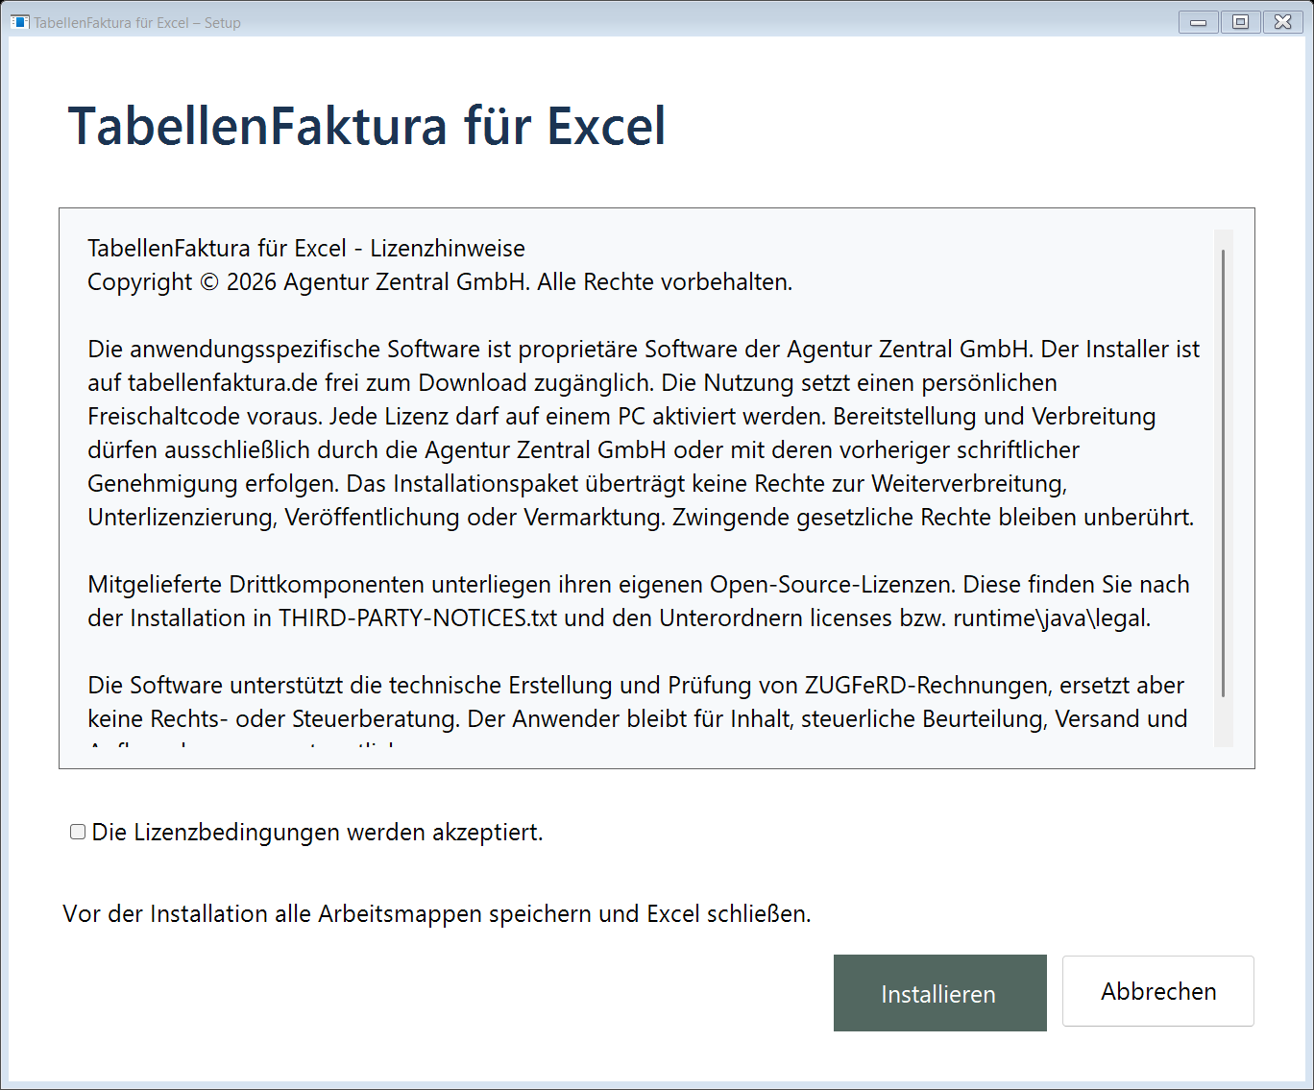Click the Copyright 2026 Agentur Zentral line
Image resolution: width=1314 pixels, height=1090 pixels.
[440, 281]
